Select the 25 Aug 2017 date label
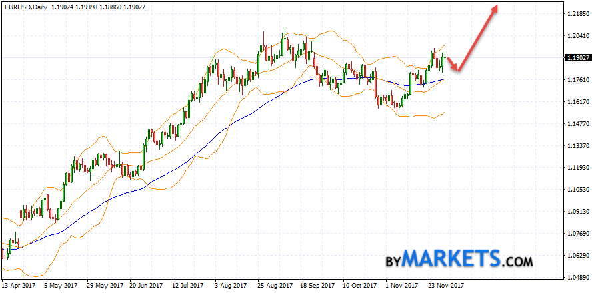The image size is (592, 293). click(276, 285)
